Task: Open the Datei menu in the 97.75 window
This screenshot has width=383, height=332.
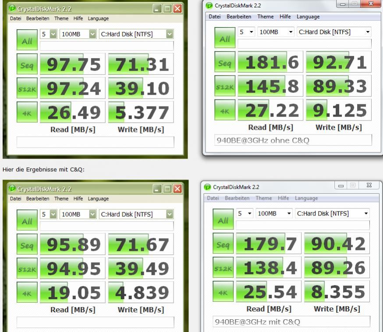Action: tap(16, 18)
